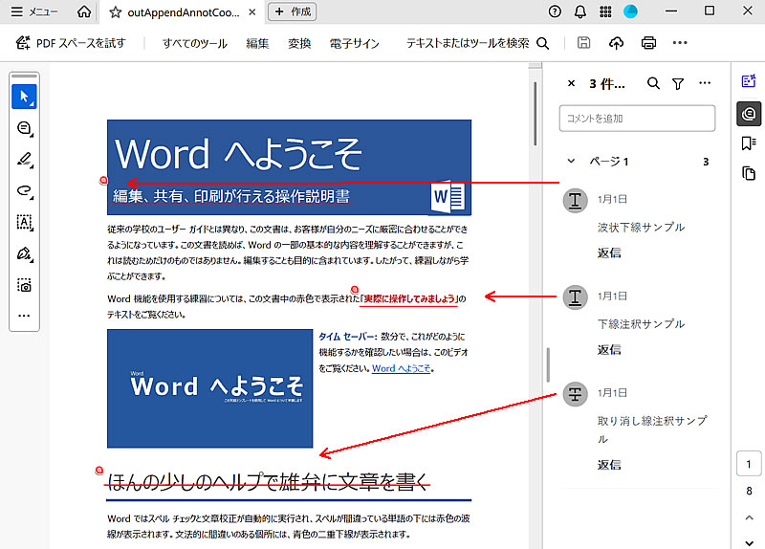This screenshot has height=549, width=765.
Task: Open the Help question-mark icon
Action: pos(555,11)
